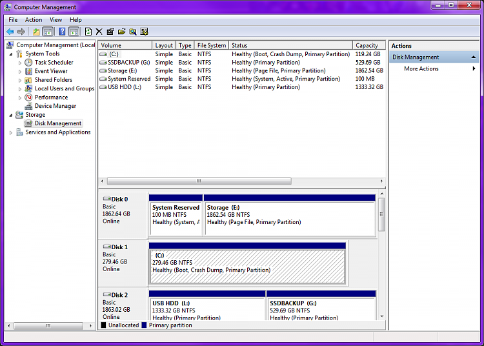Select System Reserved partition on Disk 0

point(176,216)
